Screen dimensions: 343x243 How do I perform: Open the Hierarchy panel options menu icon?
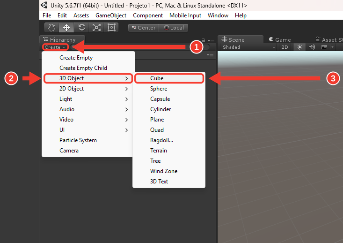tap(211, 41)
